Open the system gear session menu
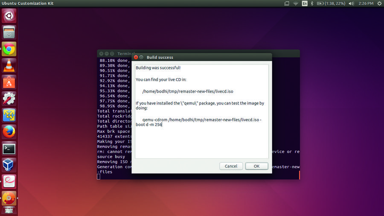 pos(379,3)
